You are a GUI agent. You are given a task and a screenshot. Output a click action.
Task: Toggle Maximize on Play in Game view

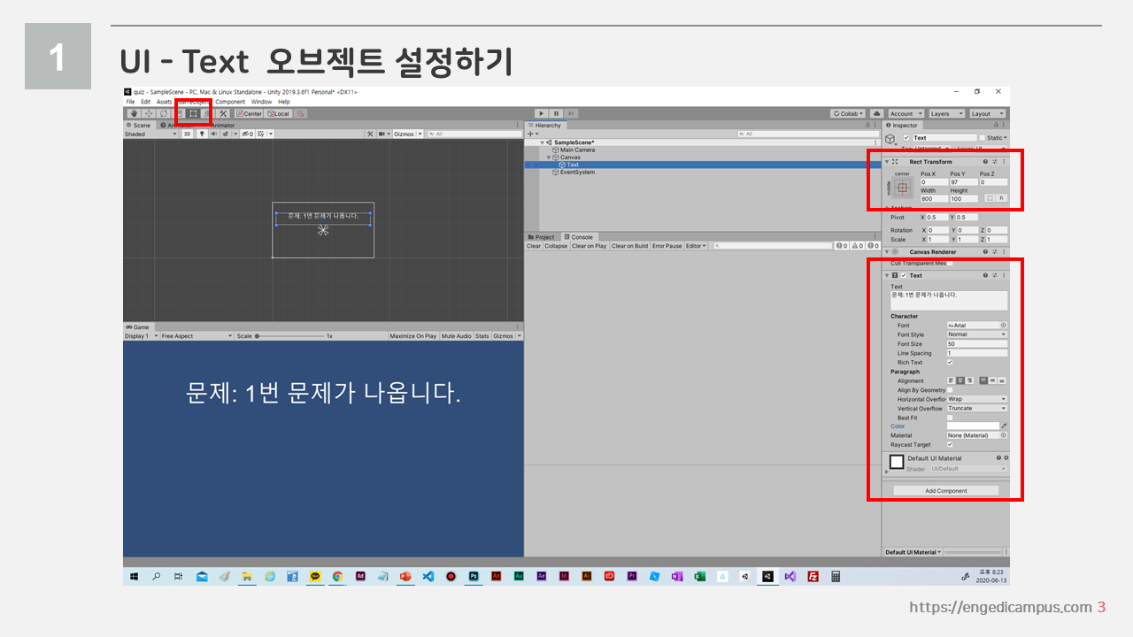click(413, 336)
